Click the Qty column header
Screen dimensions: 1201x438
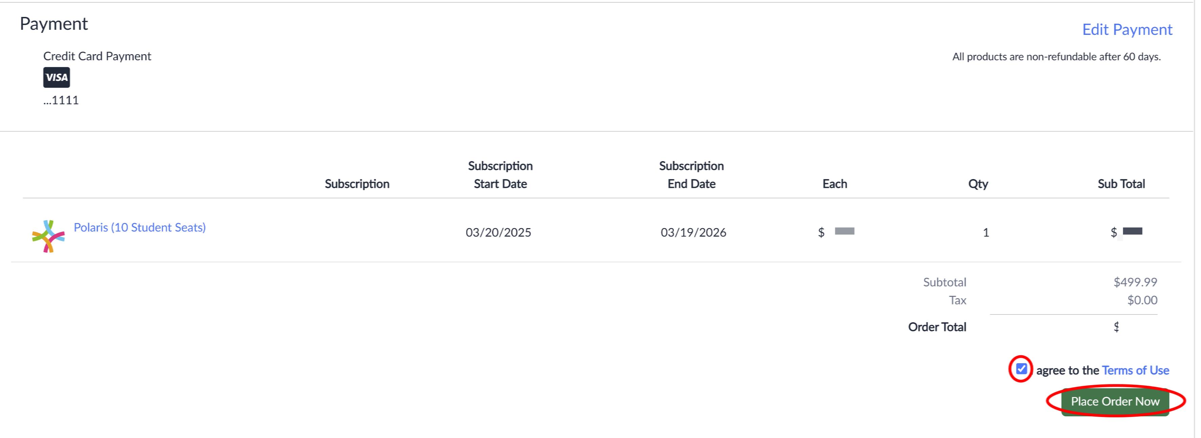[x=978, y=184]
